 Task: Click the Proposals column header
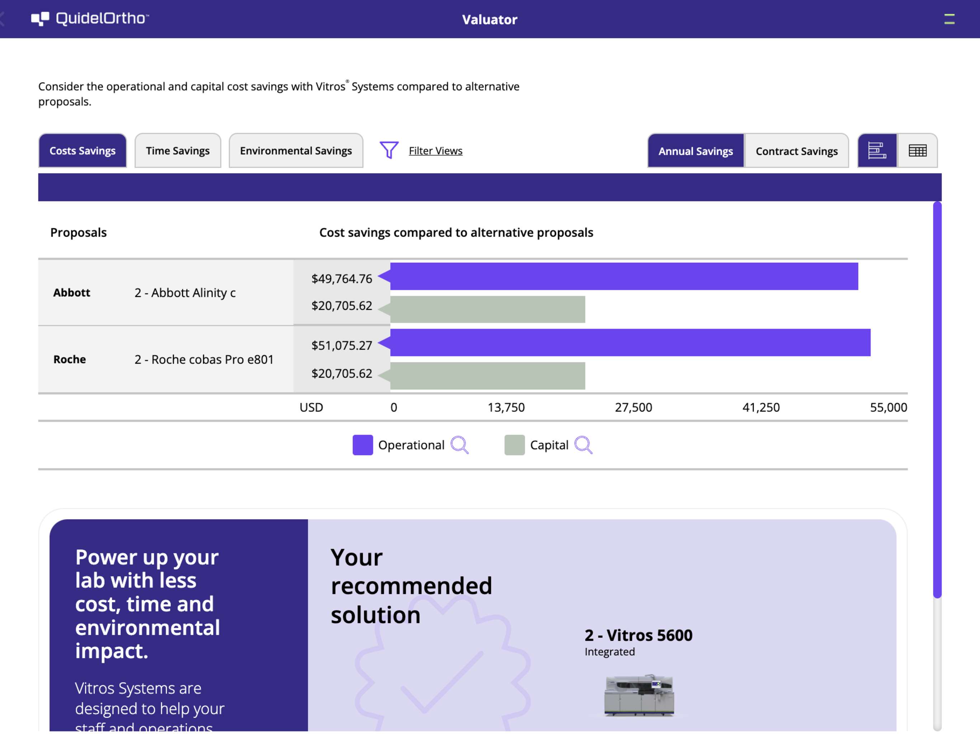point(79,232)
